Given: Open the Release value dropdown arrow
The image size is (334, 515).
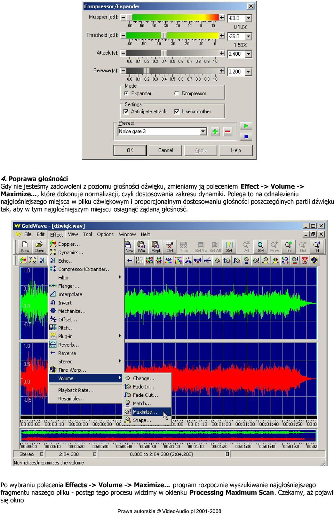Looking at the screenshot, I should [248, 72].
